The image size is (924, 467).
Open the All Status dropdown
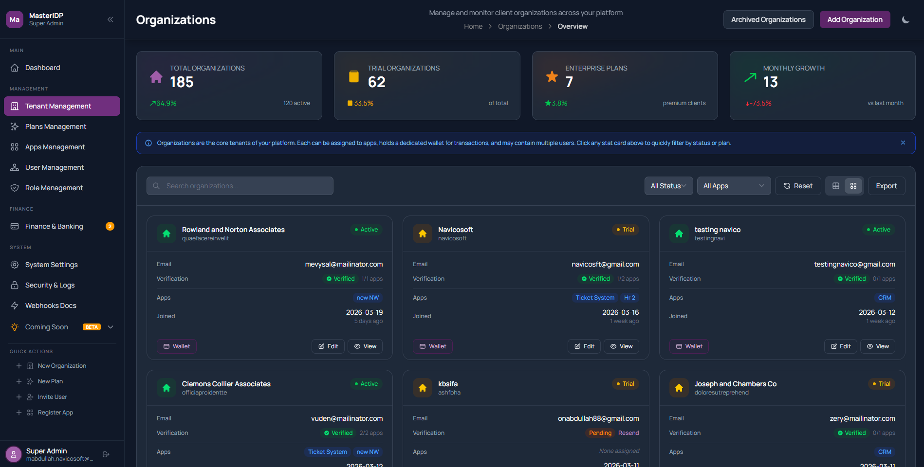tap(668, 186)
